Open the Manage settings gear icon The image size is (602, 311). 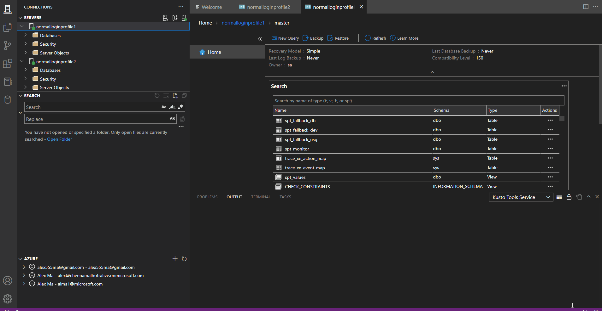tap(8, 299)
